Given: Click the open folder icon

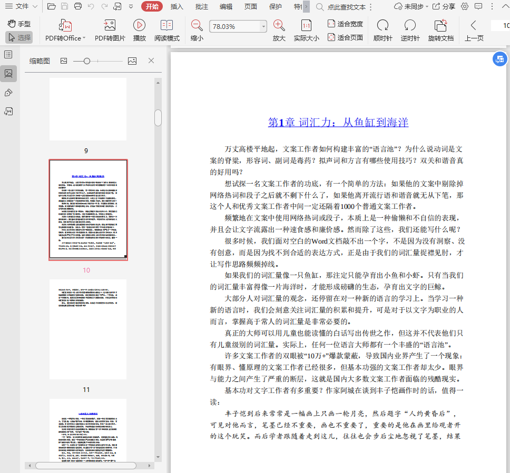Looking at the screenshot, I should pos(52,6).
